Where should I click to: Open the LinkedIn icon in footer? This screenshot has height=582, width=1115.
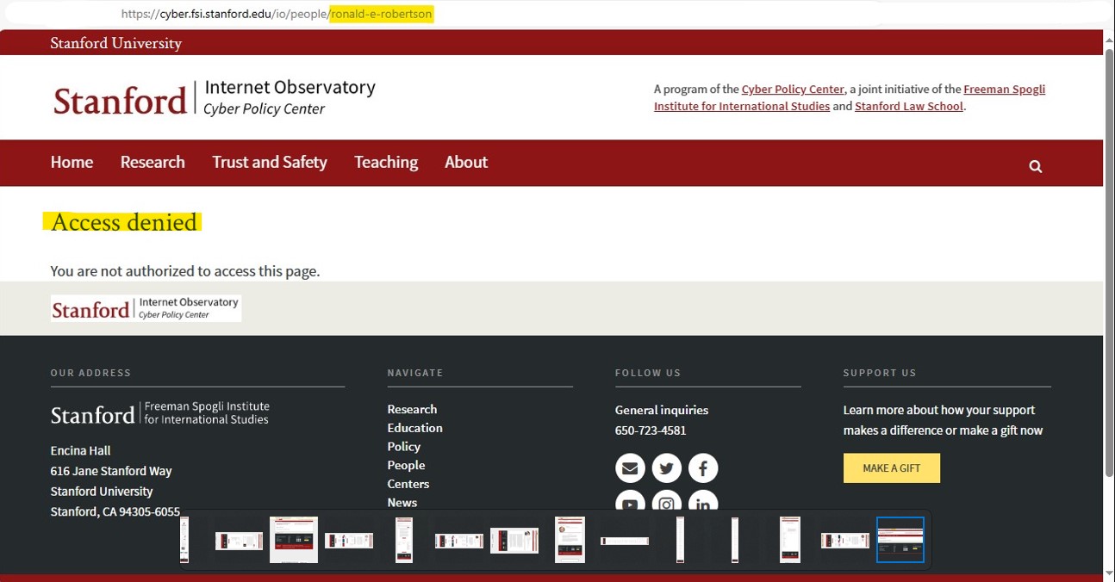click(703, 503)
